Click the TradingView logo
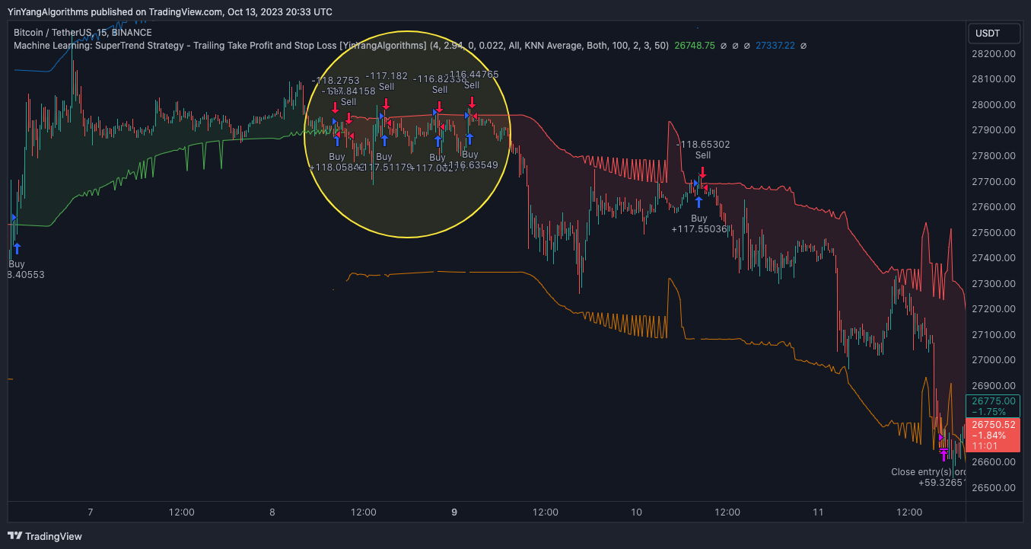This screenshot has height=549, width=1031. point(44,536)
